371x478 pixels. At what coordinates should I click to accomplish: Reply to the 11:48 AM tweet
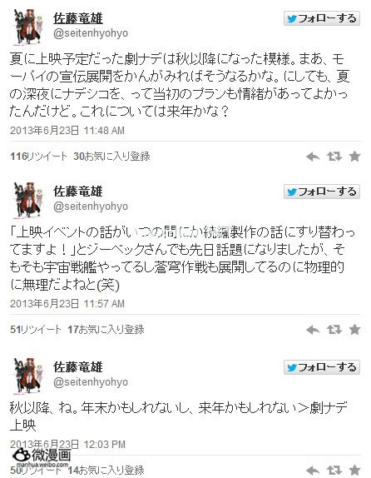click(x=313, y=157)
